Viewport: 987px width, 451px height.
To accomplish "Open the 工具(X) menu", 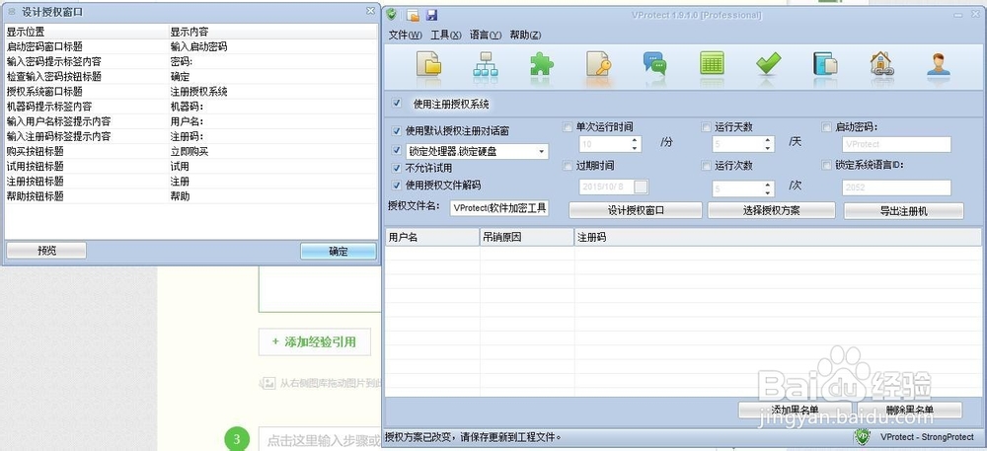I will [446, 36].
